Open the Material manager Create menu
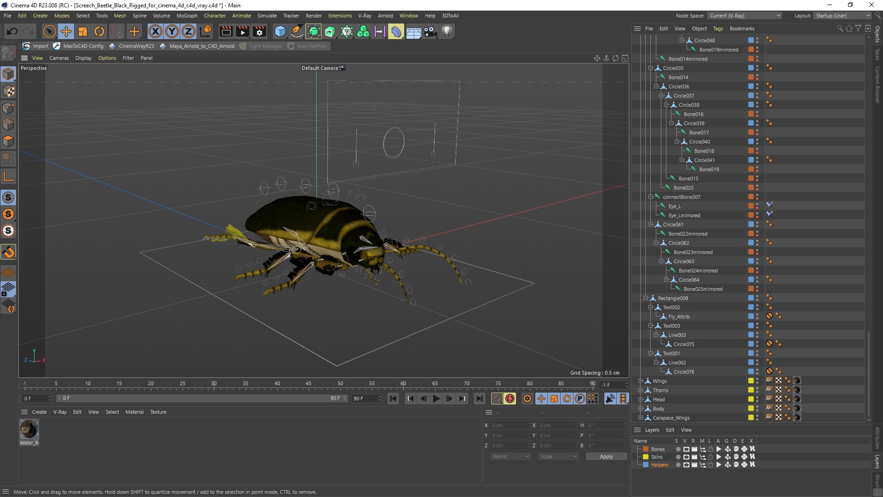Screen dimensions: 883x497 (39, 412)
